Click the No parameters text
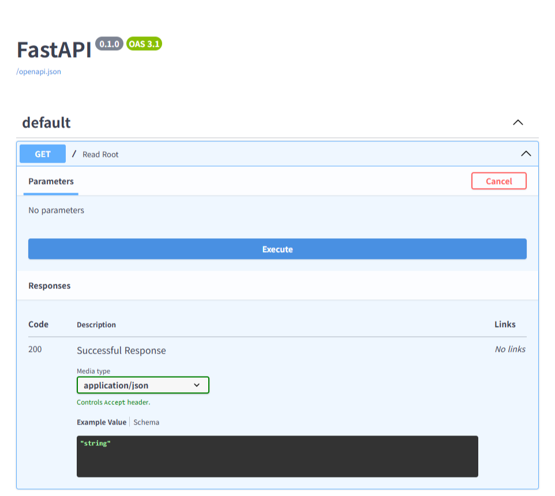 click(57, 210)
